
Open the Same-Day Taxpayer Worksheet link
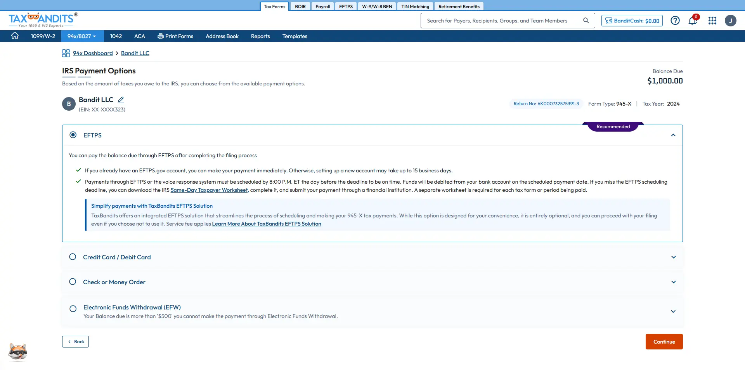(x=209, y=190)
